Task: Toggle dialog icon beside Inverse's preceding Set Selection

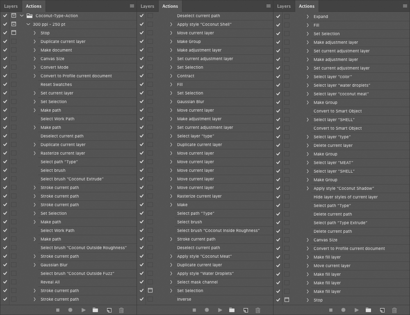Action: click(150, 290)
